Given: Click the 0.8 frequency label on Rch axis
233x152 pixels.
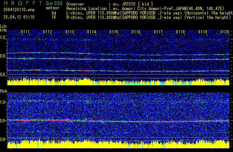Looking at the screenshot, I should [x=3, y=139].
